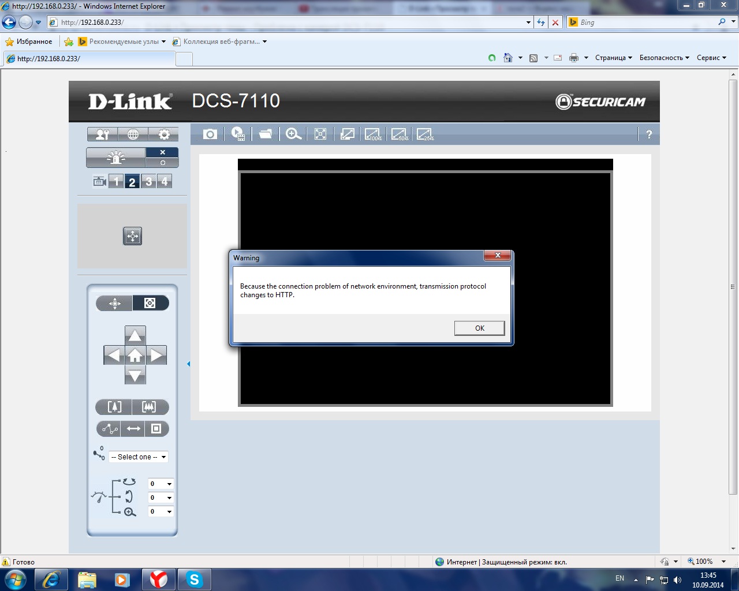Image resolution: width=739 pixels, height=591 pixels.
Task: Open the Сервис menu
Action: [x=711, y=58]
